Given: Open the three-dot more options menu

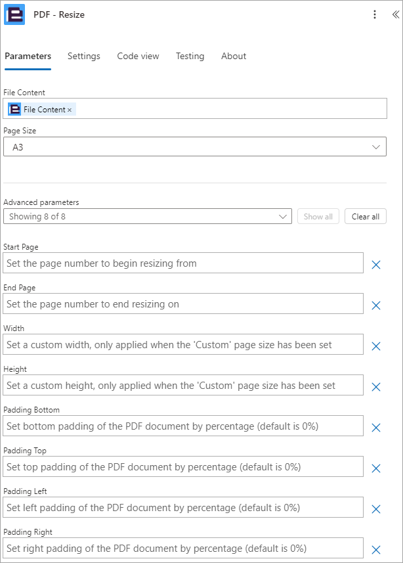Looking at the screenshot, I should point(375,14).
